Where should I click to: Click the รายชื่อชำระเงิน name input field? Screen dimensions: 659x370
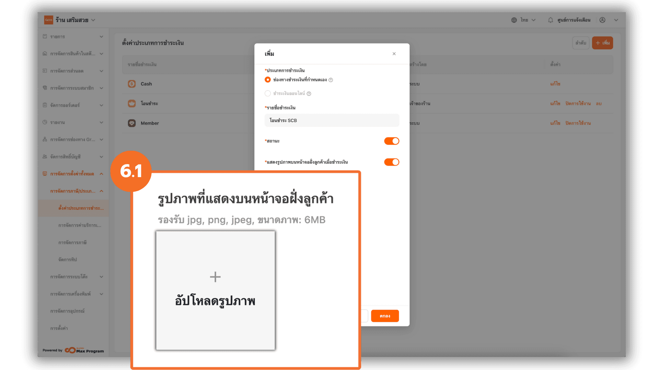click(332, 121)
